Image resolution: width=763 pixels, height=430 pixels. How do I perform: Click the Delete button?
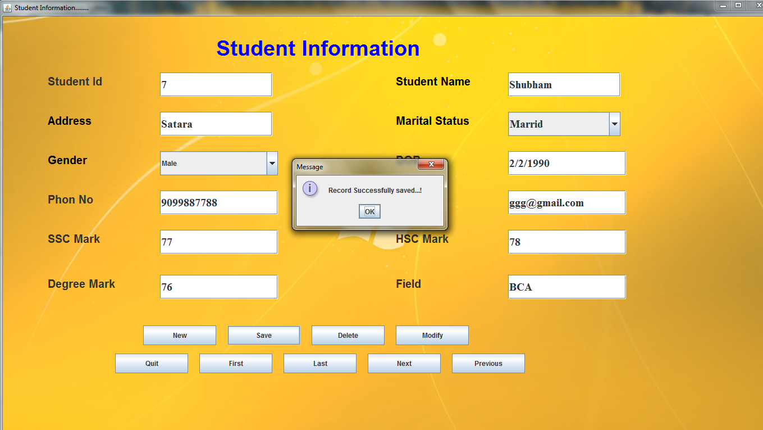click(x=348, y=335)
